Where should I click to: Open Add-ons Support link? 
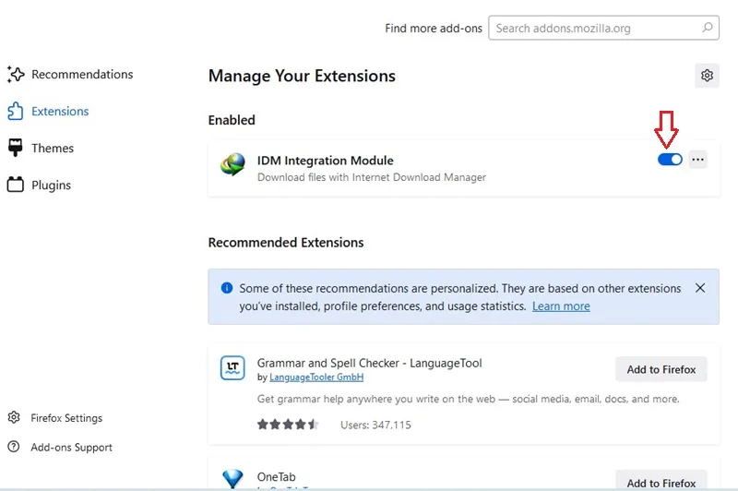(60, 447)
